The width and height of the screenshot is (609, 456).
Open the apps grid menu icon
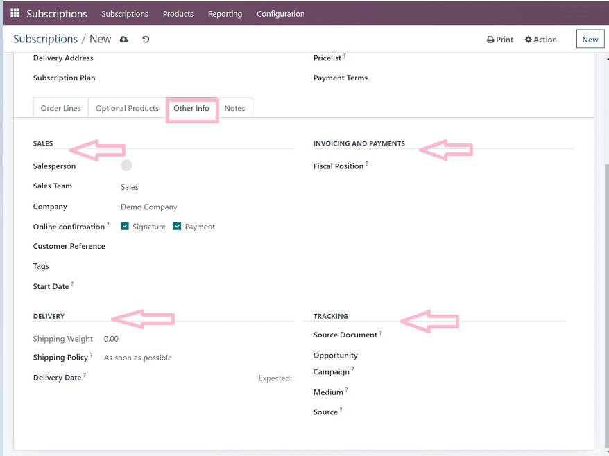(x=15, y=13)
